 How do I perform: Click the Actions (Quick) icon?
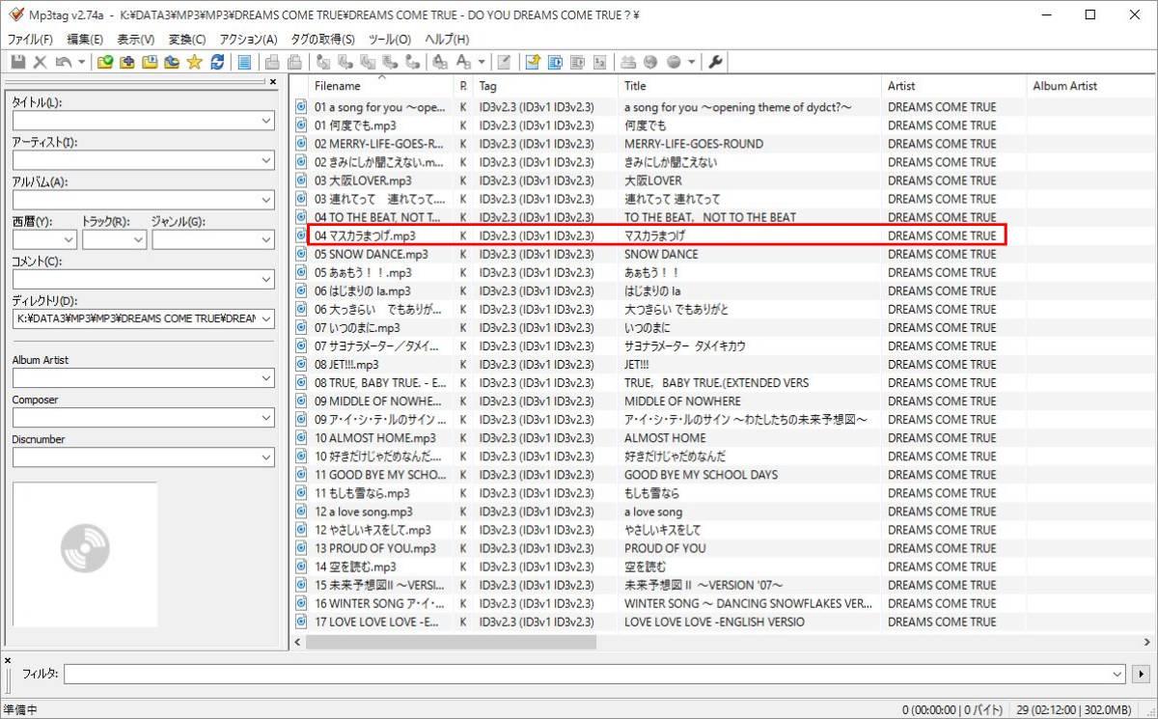pyautogui.click(x=463, y=62)
